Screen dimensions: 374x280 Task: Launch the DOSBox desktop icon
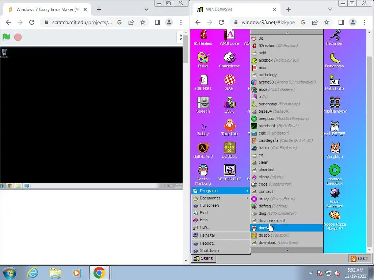coord(229,151)
